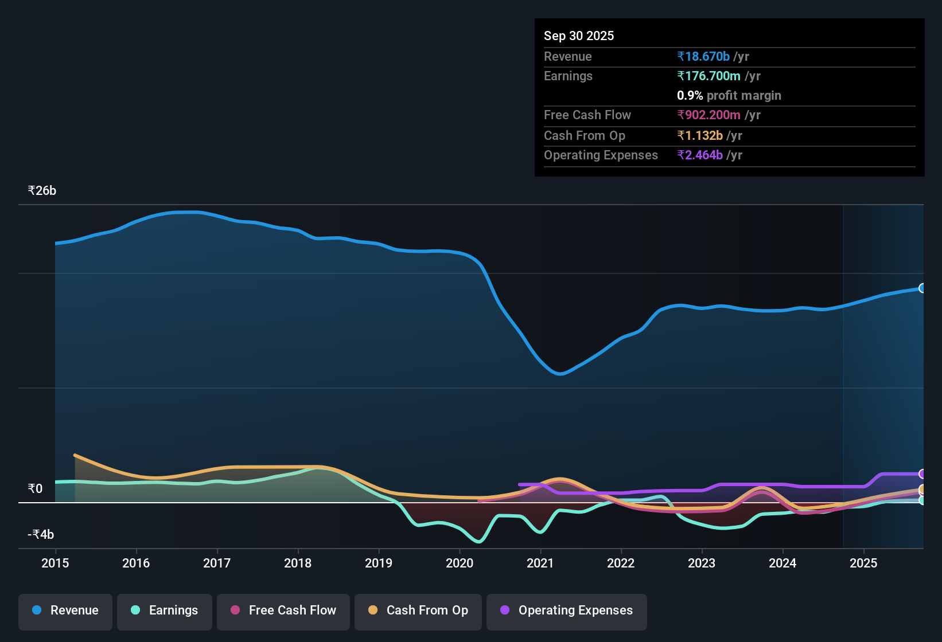Click the blue Revenue legend dot
Screen dimensions: 942x642
pos(37,610)
